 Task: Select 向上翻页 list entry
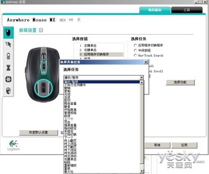click(102, 141)
